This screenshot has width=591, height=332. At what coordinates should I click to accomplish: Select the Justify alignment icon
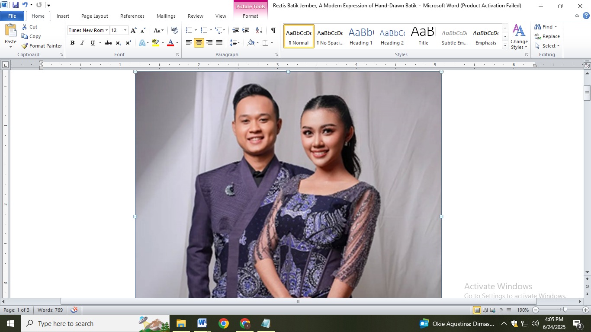tap(219, 43)
